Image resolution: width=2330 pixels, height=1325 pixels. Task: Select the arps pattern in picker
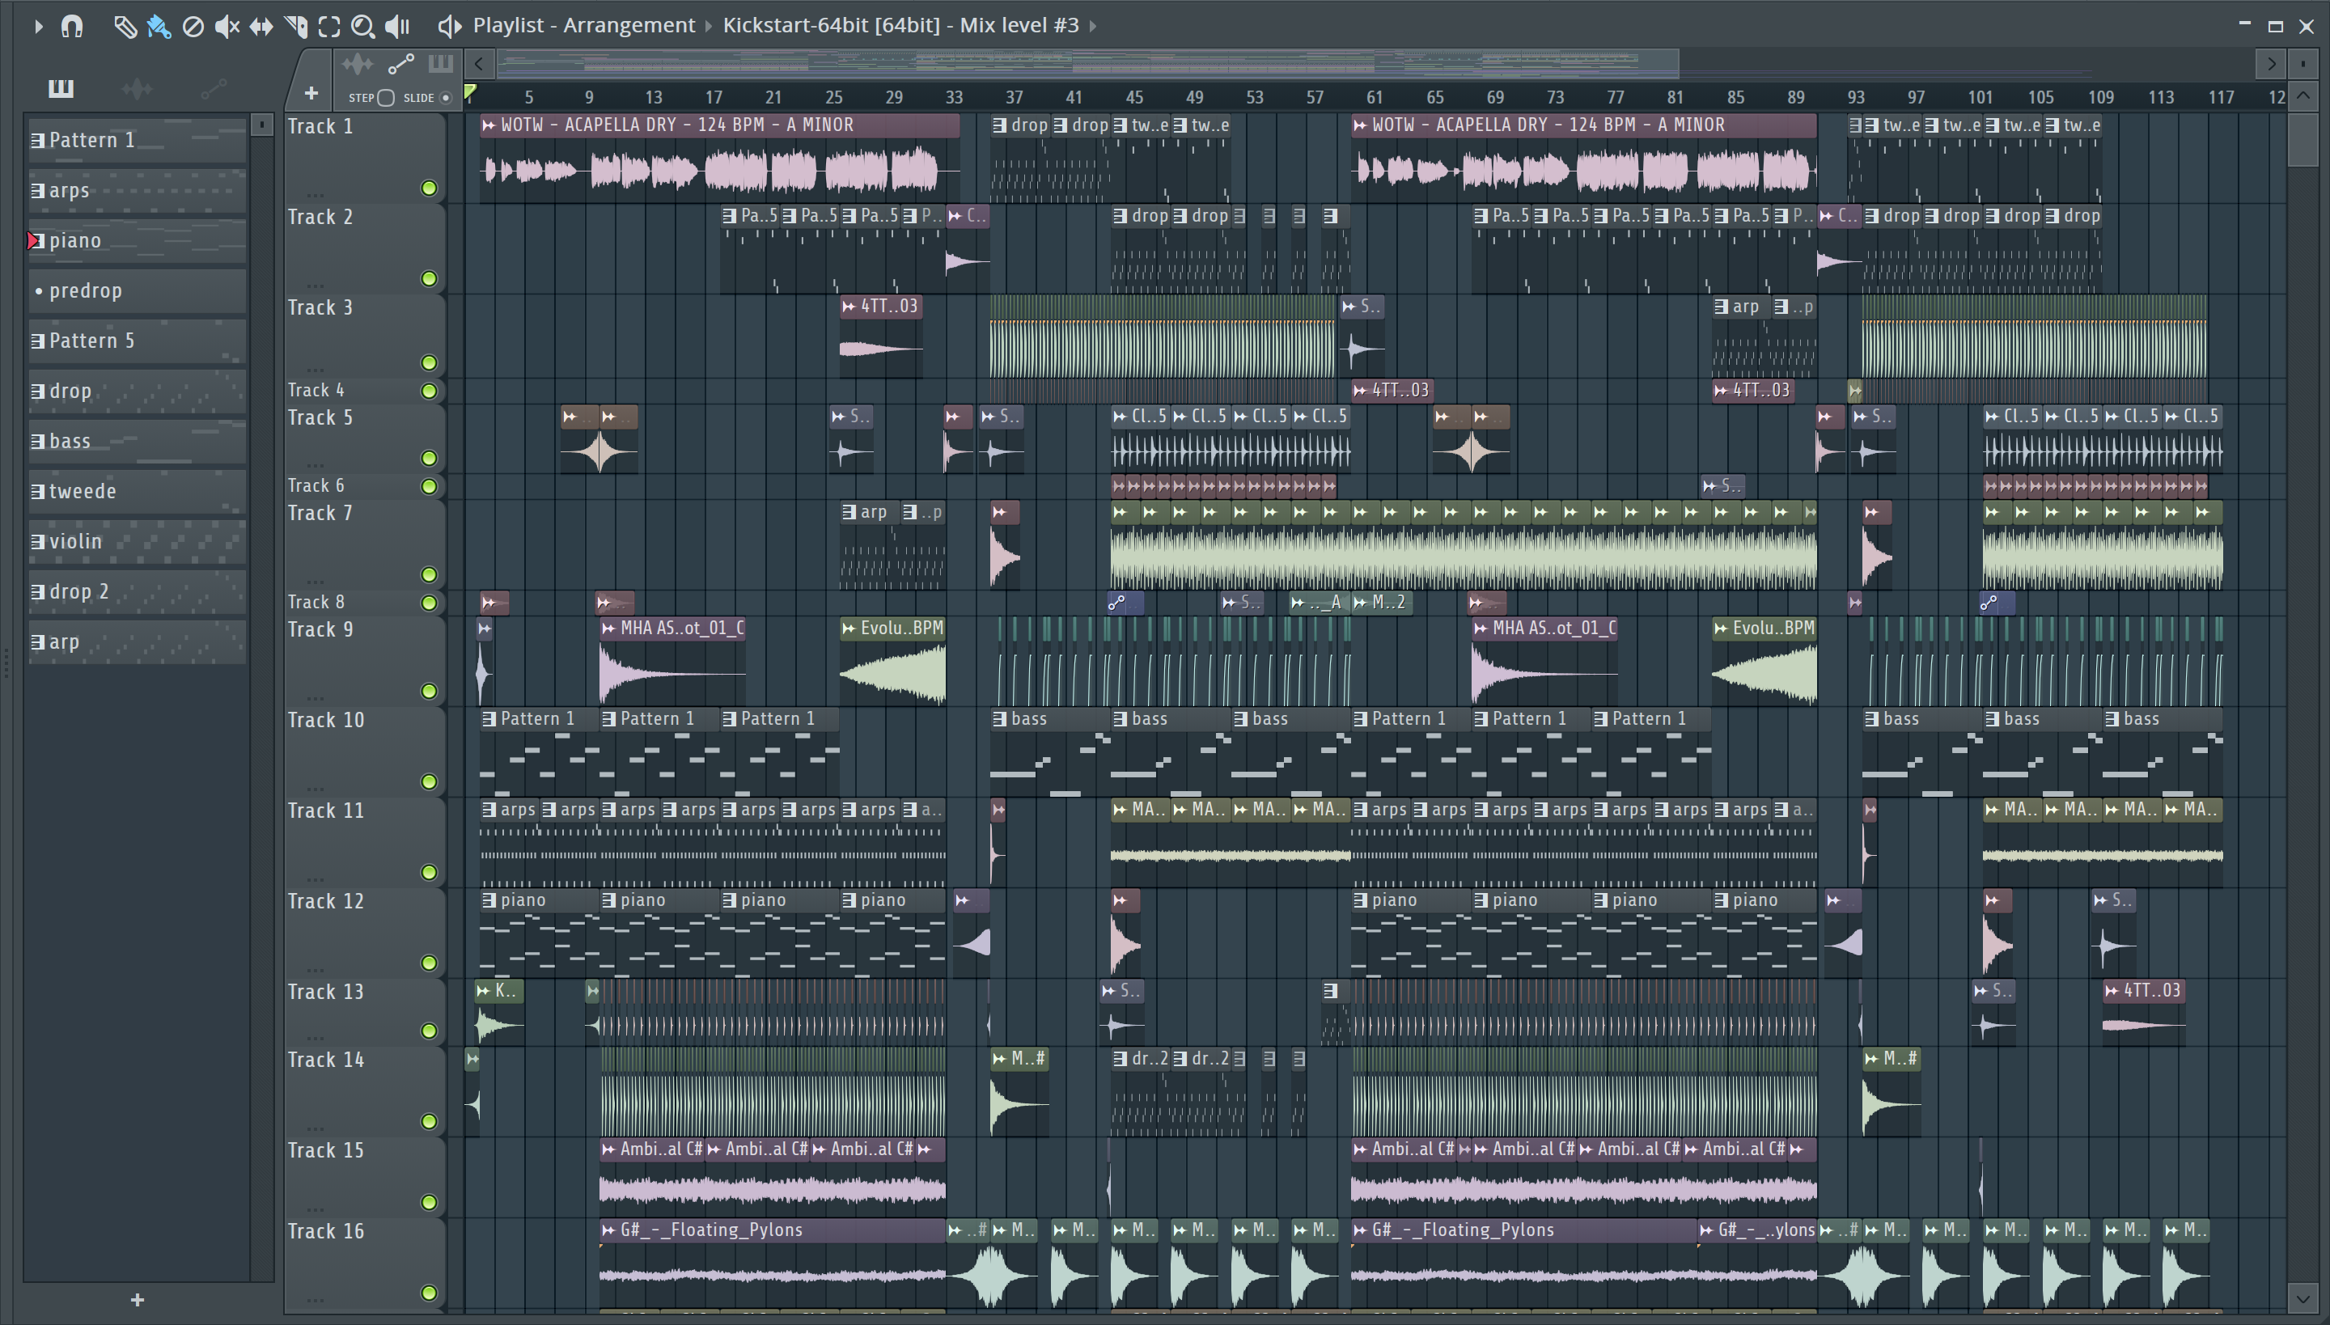coord(138,190)
